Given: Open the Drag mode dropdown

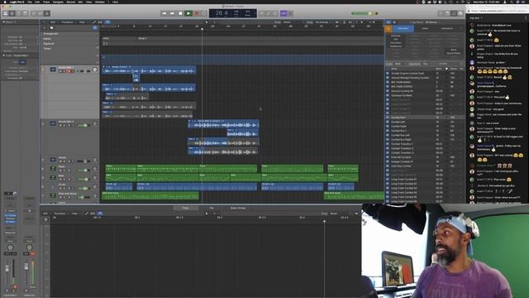Looking at the screenshot, I should point(323,22).
